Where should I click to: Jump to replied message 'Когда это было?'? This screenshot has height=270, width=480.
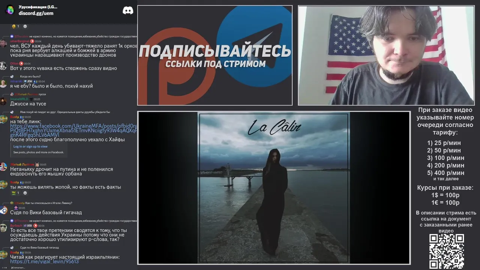coord(30,76)
